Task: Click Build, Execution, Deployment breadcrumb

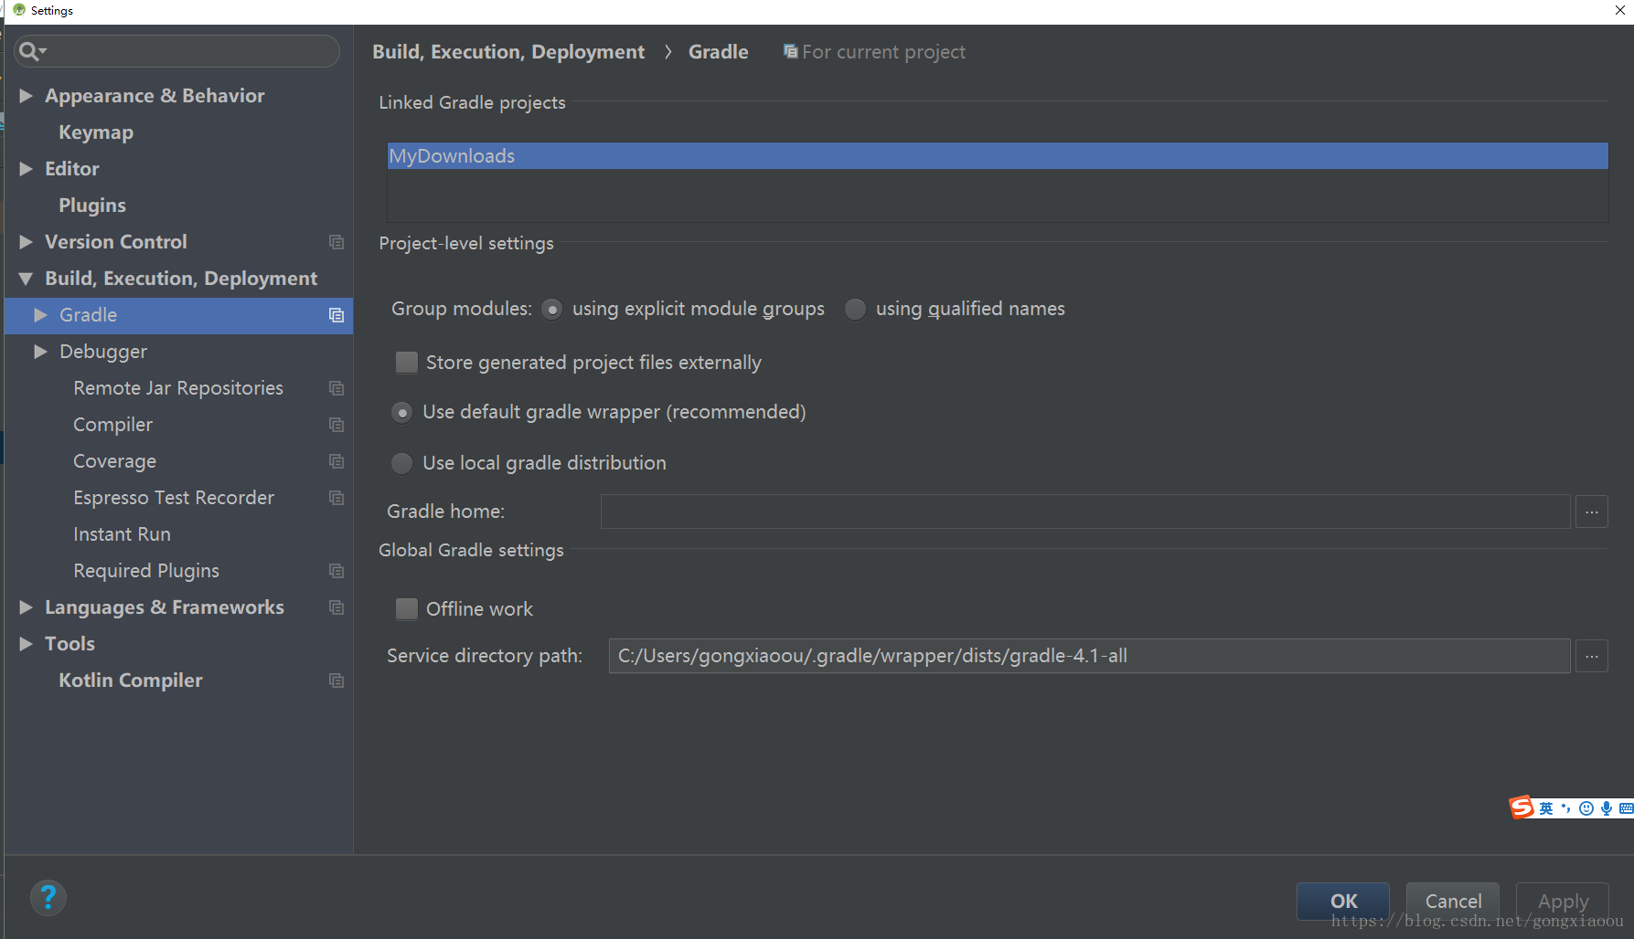Action: point(508,52)
